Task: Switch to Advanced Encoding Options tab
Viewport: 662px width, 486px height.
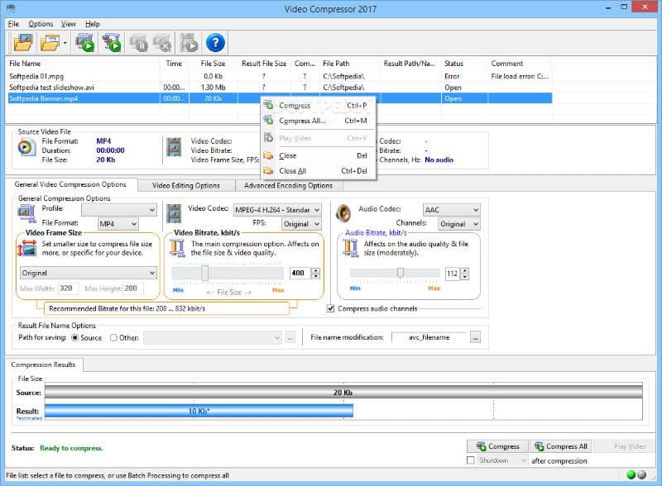Action: [288, 185]
